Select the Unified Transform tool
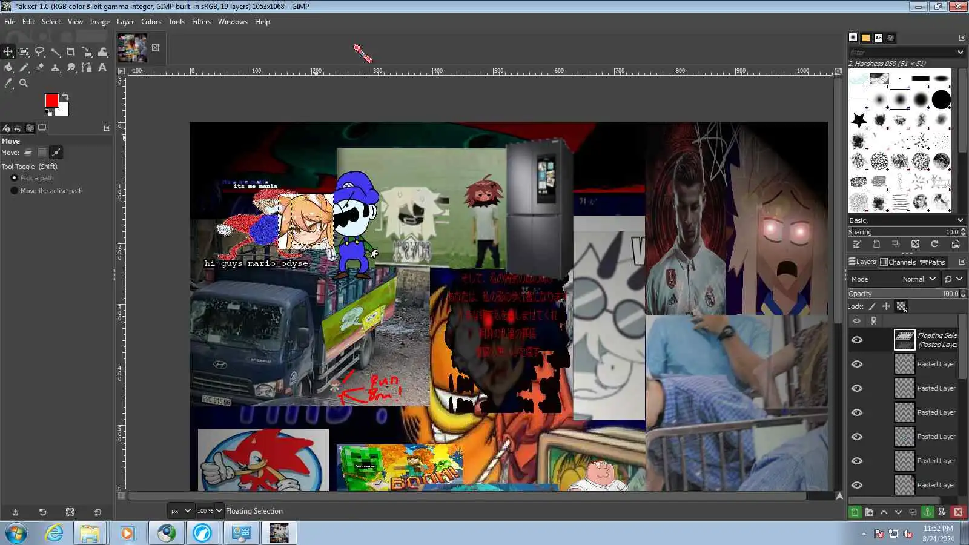969x545 pixels. pos(87,52)
